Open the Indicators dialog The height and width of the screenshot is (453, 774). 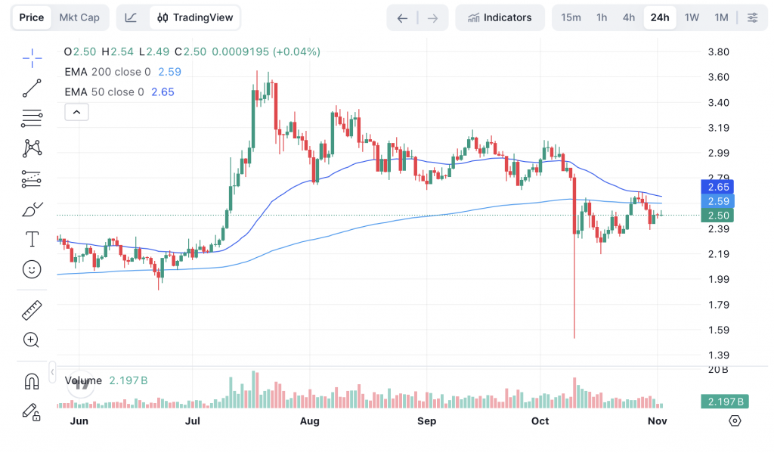coord(500,17)
